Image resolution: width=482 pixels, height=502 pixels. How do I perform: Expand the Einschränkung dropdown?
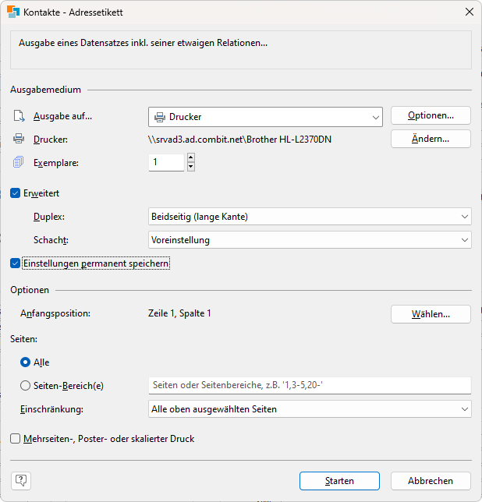pos(310,409)
